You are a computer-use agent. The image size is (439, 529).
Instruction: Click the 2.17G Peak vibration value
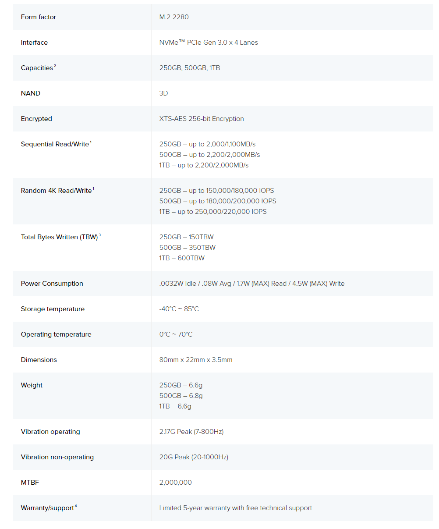tap(191, 432)
